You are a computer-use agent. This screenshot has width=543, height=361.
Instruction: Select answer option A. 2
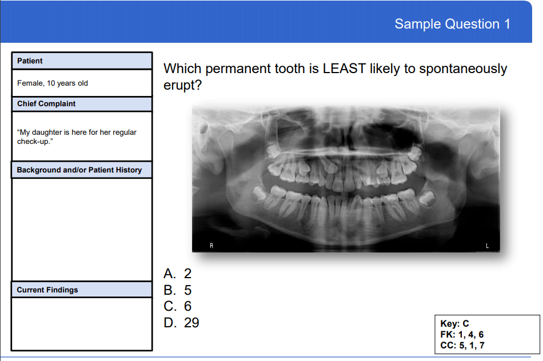[177, 274]
